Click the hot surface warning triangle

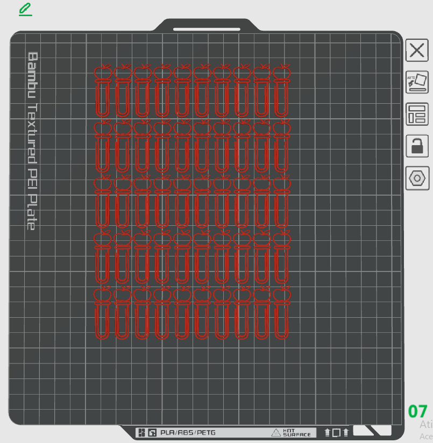(x=275, y=433)
